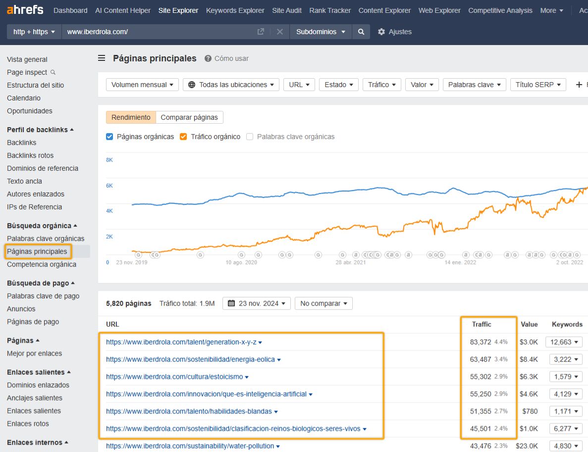
Task: Open the Palabras clave orgánicas sidebar link
Action: [x=47, y=238]
